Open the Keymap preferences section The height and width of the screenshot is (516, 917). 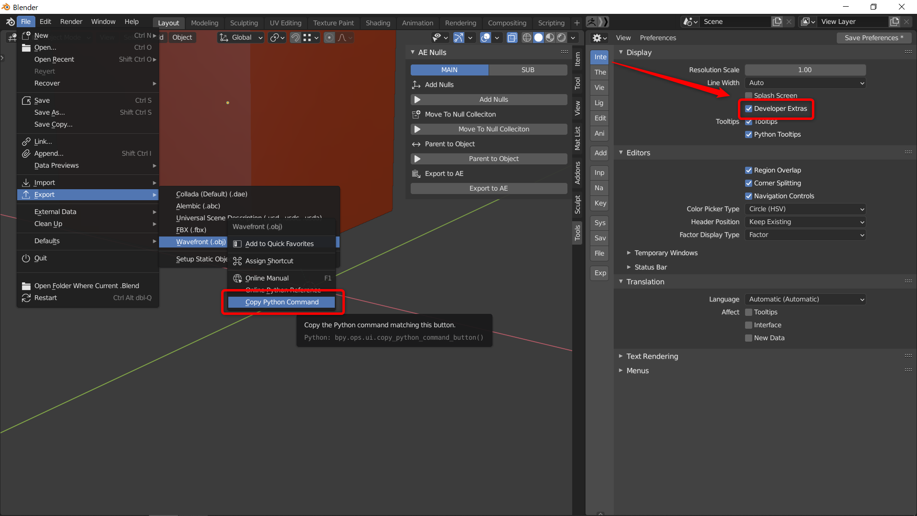click(599, 204)
